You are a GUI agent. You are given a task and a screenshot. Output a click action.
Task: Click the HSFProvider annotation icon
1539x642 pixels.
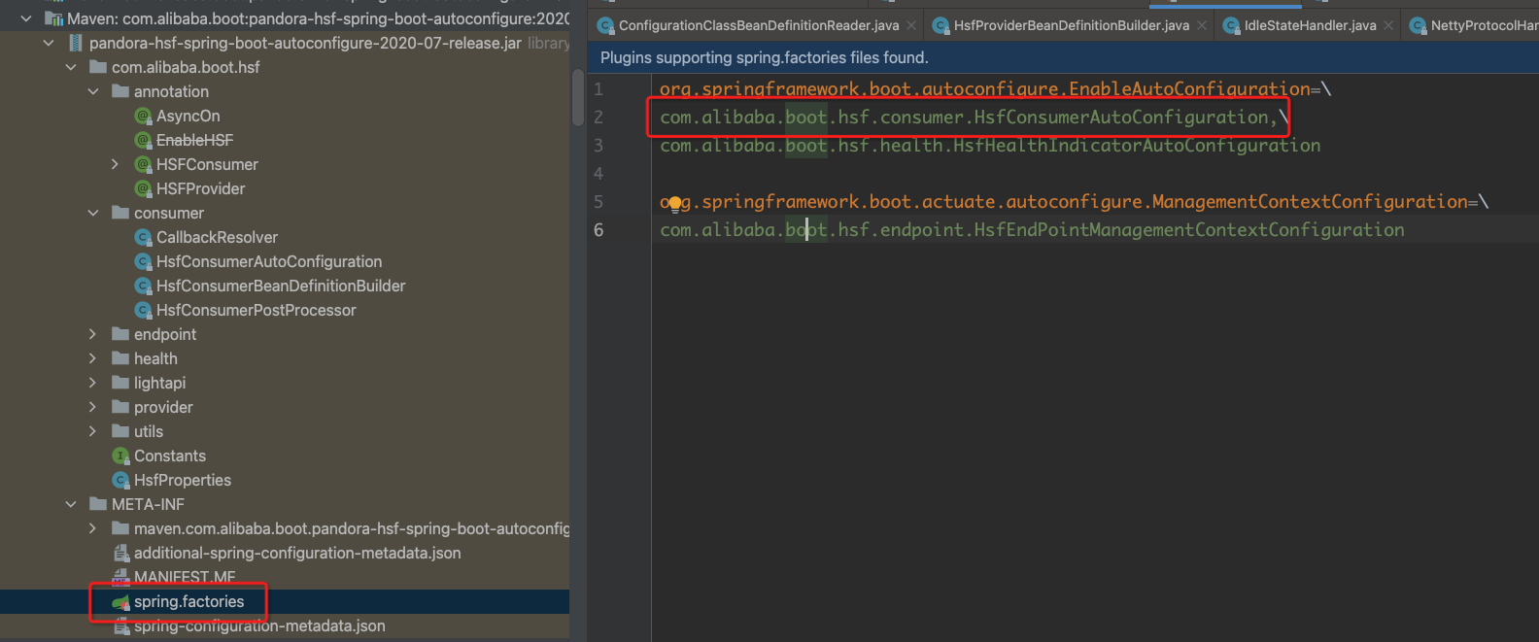pyautogui.click(x=144, y=189)
